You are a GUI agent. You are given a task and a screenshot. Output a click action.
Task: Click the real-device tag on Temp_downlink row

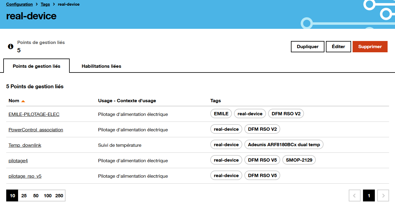tap(226, 144)
